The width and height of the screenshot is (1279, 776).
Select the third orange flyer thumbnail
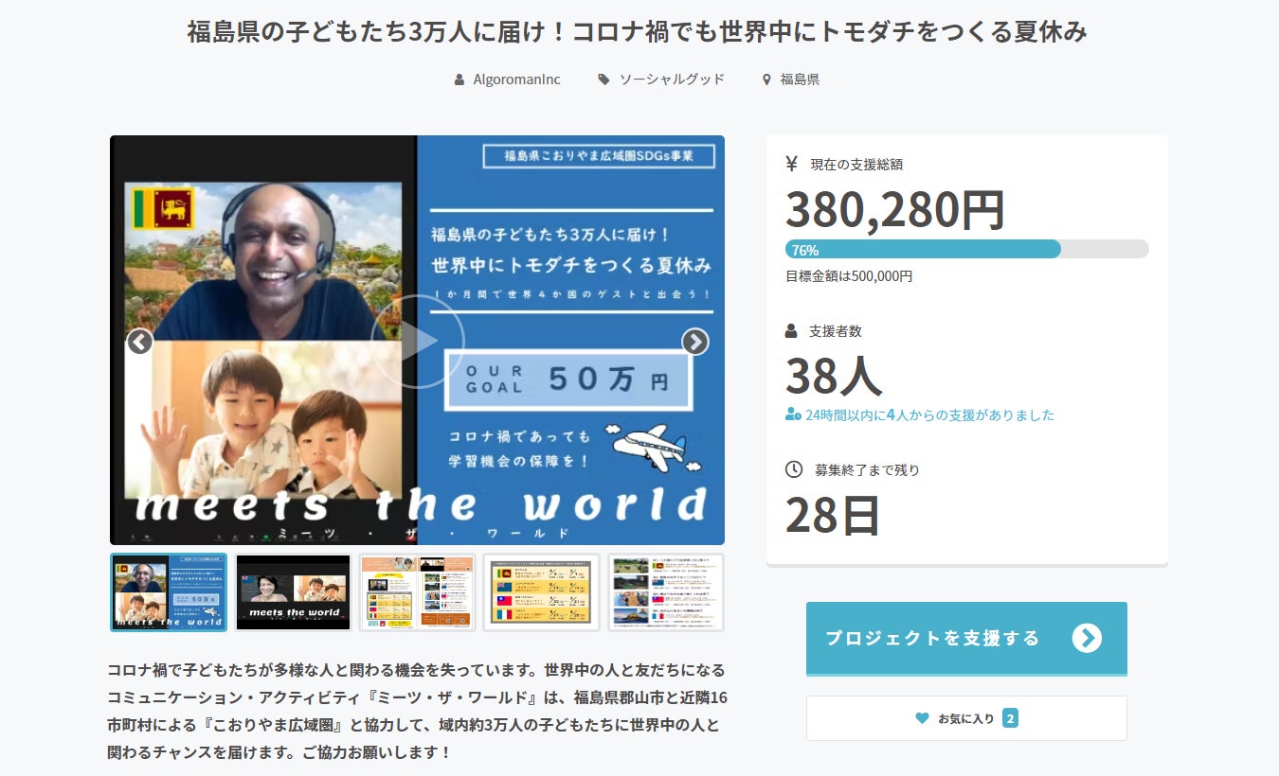pos(417,592)
